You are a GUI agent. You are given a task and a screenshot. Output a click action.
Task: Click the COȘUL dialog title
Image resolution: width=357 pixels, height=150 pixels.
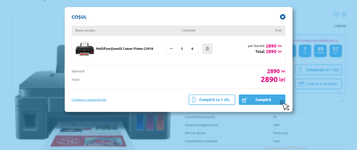coord(79,17)
